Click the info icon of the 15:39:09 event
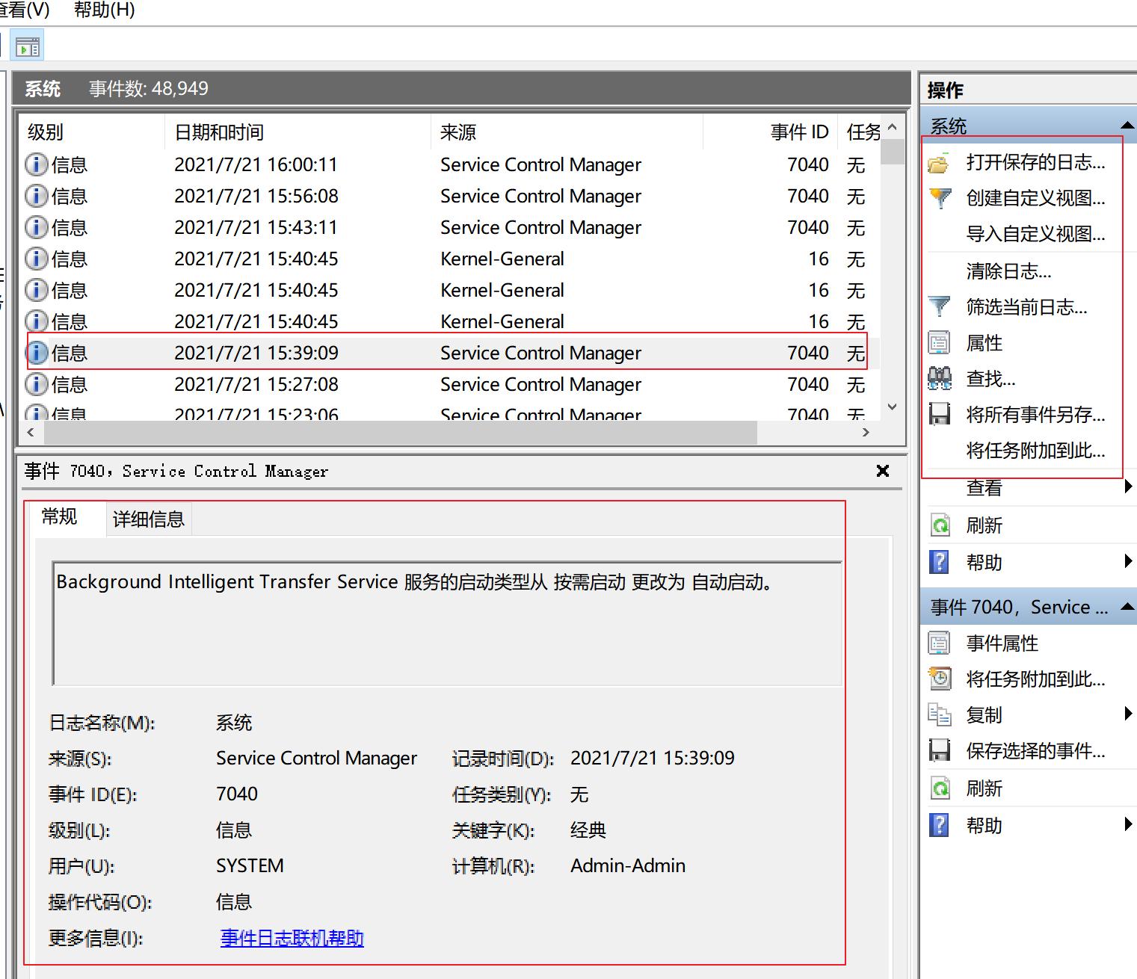This screenshot has height=979, width=1137. [x=37, y=353]
